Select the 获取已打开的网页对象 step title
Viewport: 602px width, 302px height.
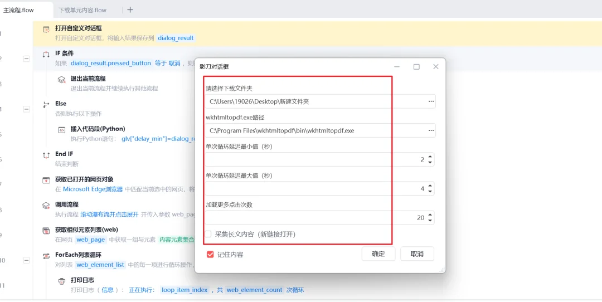coord(84,179)
